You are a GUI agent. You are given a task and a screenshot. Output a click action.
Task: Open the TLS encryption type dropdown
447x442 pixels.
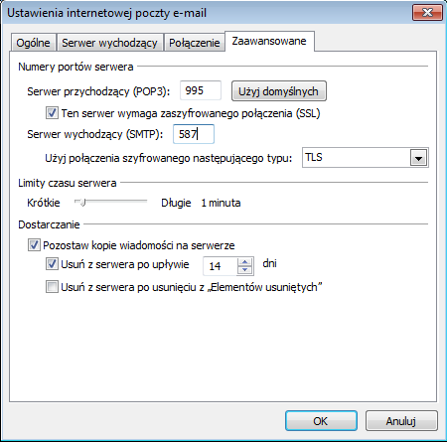click(366, 157)
